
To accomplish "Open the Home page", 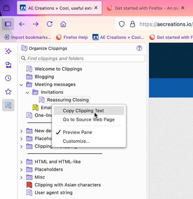I will [x=63, y=24].
